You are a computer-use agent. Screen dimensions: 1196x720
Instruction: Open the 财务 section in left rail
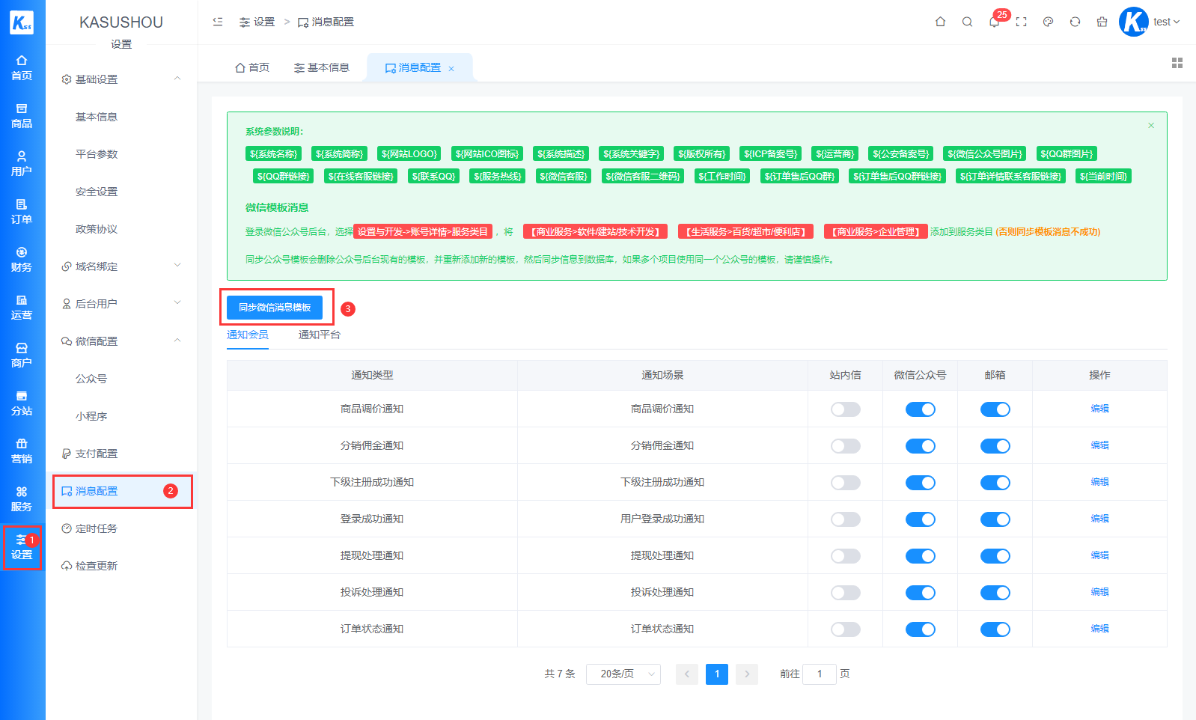[x=22, y=259]
